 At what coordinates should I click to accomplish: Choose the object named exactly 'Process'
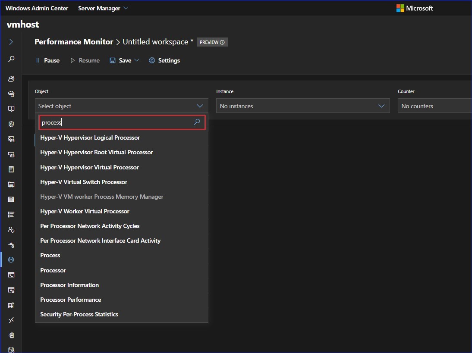click(x=122, y=255)
